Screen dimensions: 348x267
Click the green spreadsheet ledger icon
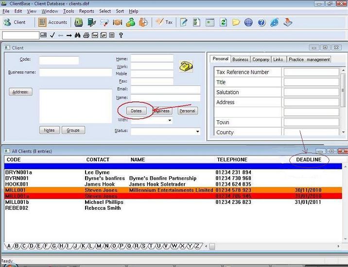pyautogui.click(x=79, y=22)
